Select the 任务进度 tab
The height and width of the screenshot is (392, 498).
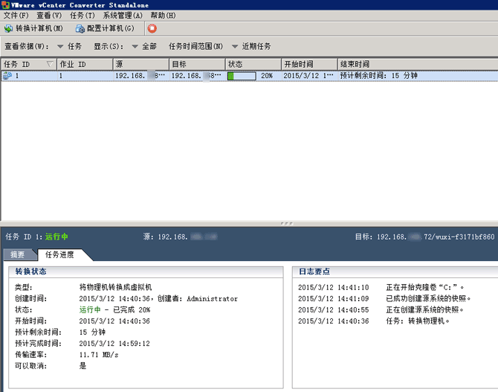pyautogui.click(x=59, y=254)
